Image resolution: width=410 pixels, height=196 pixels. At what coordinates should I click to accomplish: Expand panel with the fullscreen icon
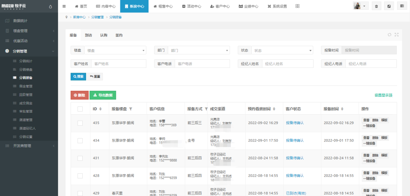397,35
